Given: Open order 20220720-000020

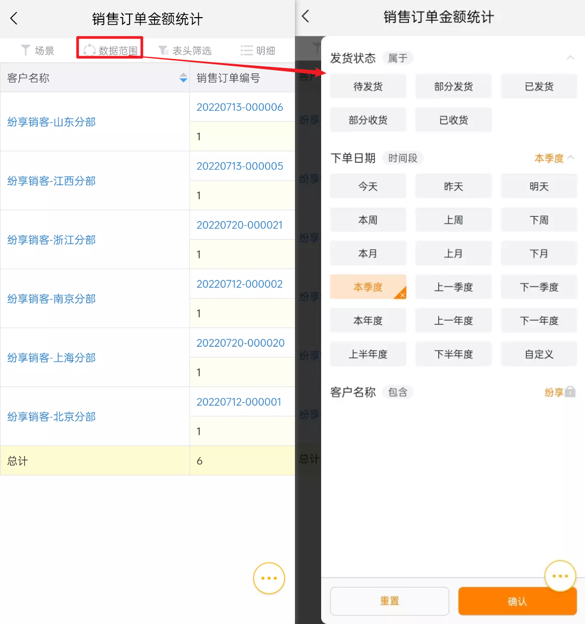Looking at the screenshot, I should point(240,343).
